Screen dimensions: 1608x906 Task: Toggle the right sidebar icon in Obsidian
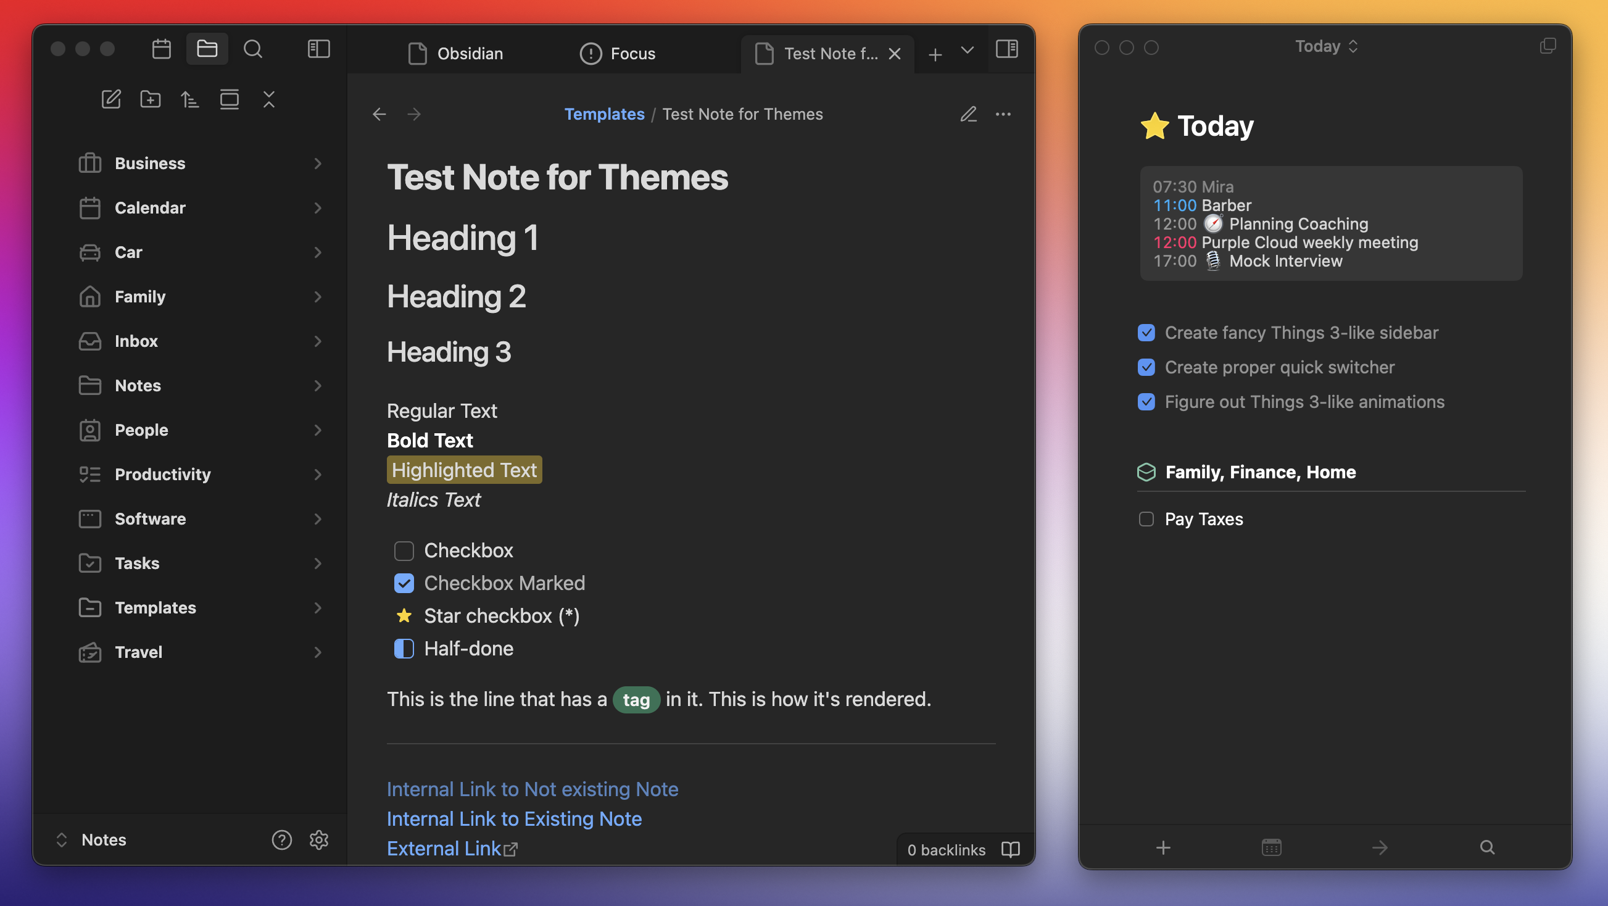tap(1006, 49)
